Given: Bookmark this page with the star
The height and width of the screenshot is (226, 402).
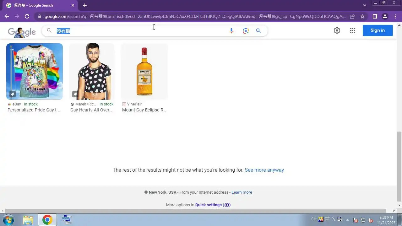Looking at the screenshot, I should coord(362,16).
